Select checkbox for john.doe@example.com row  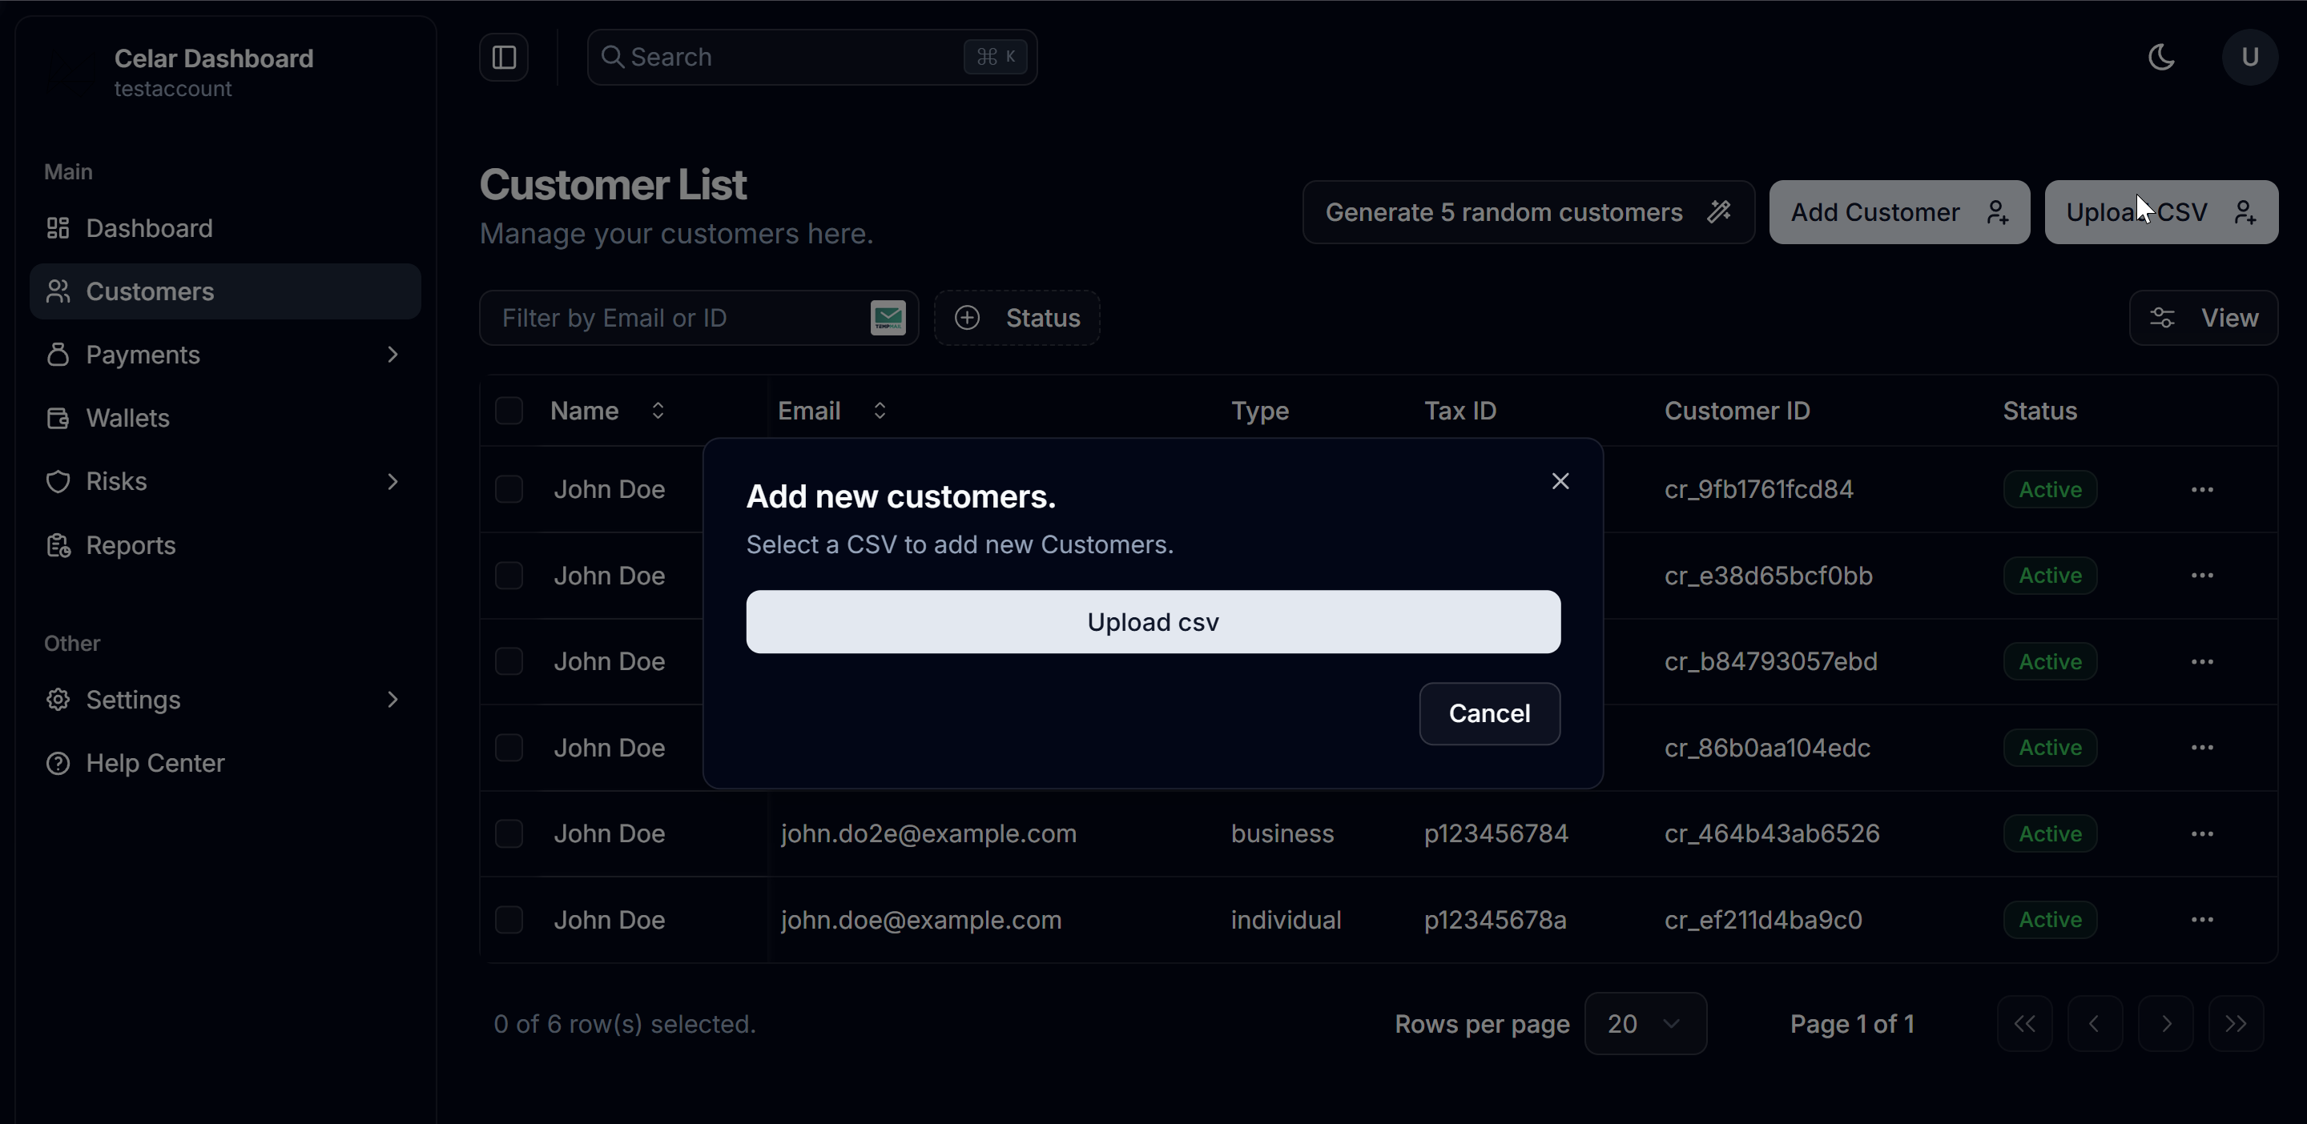(x=509, y=920)
